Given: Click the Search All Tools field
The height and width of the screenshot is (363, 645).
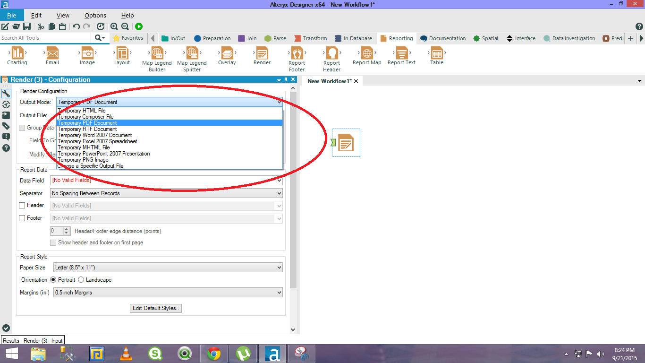Looking at the screenshot, I should [46, 38].
